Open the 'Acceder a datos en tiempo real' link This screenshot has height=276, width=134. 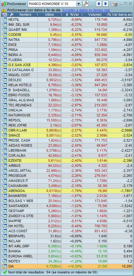tap(86, 10)
